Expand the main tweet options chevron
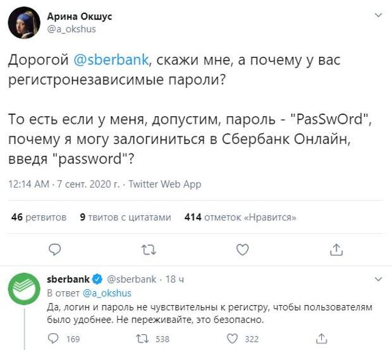 tap(377, 15)
